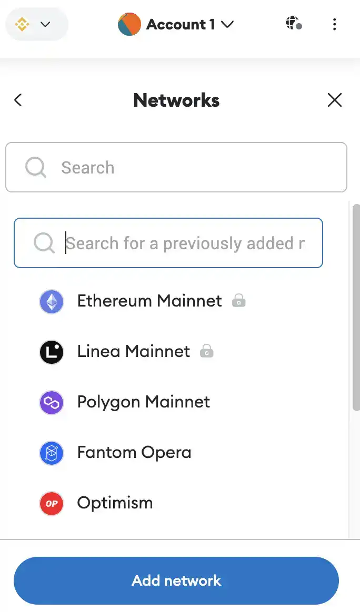The image size is (360, 612).
Task: Select Polygon Mainnet from the list
Action: click(143, 403)
